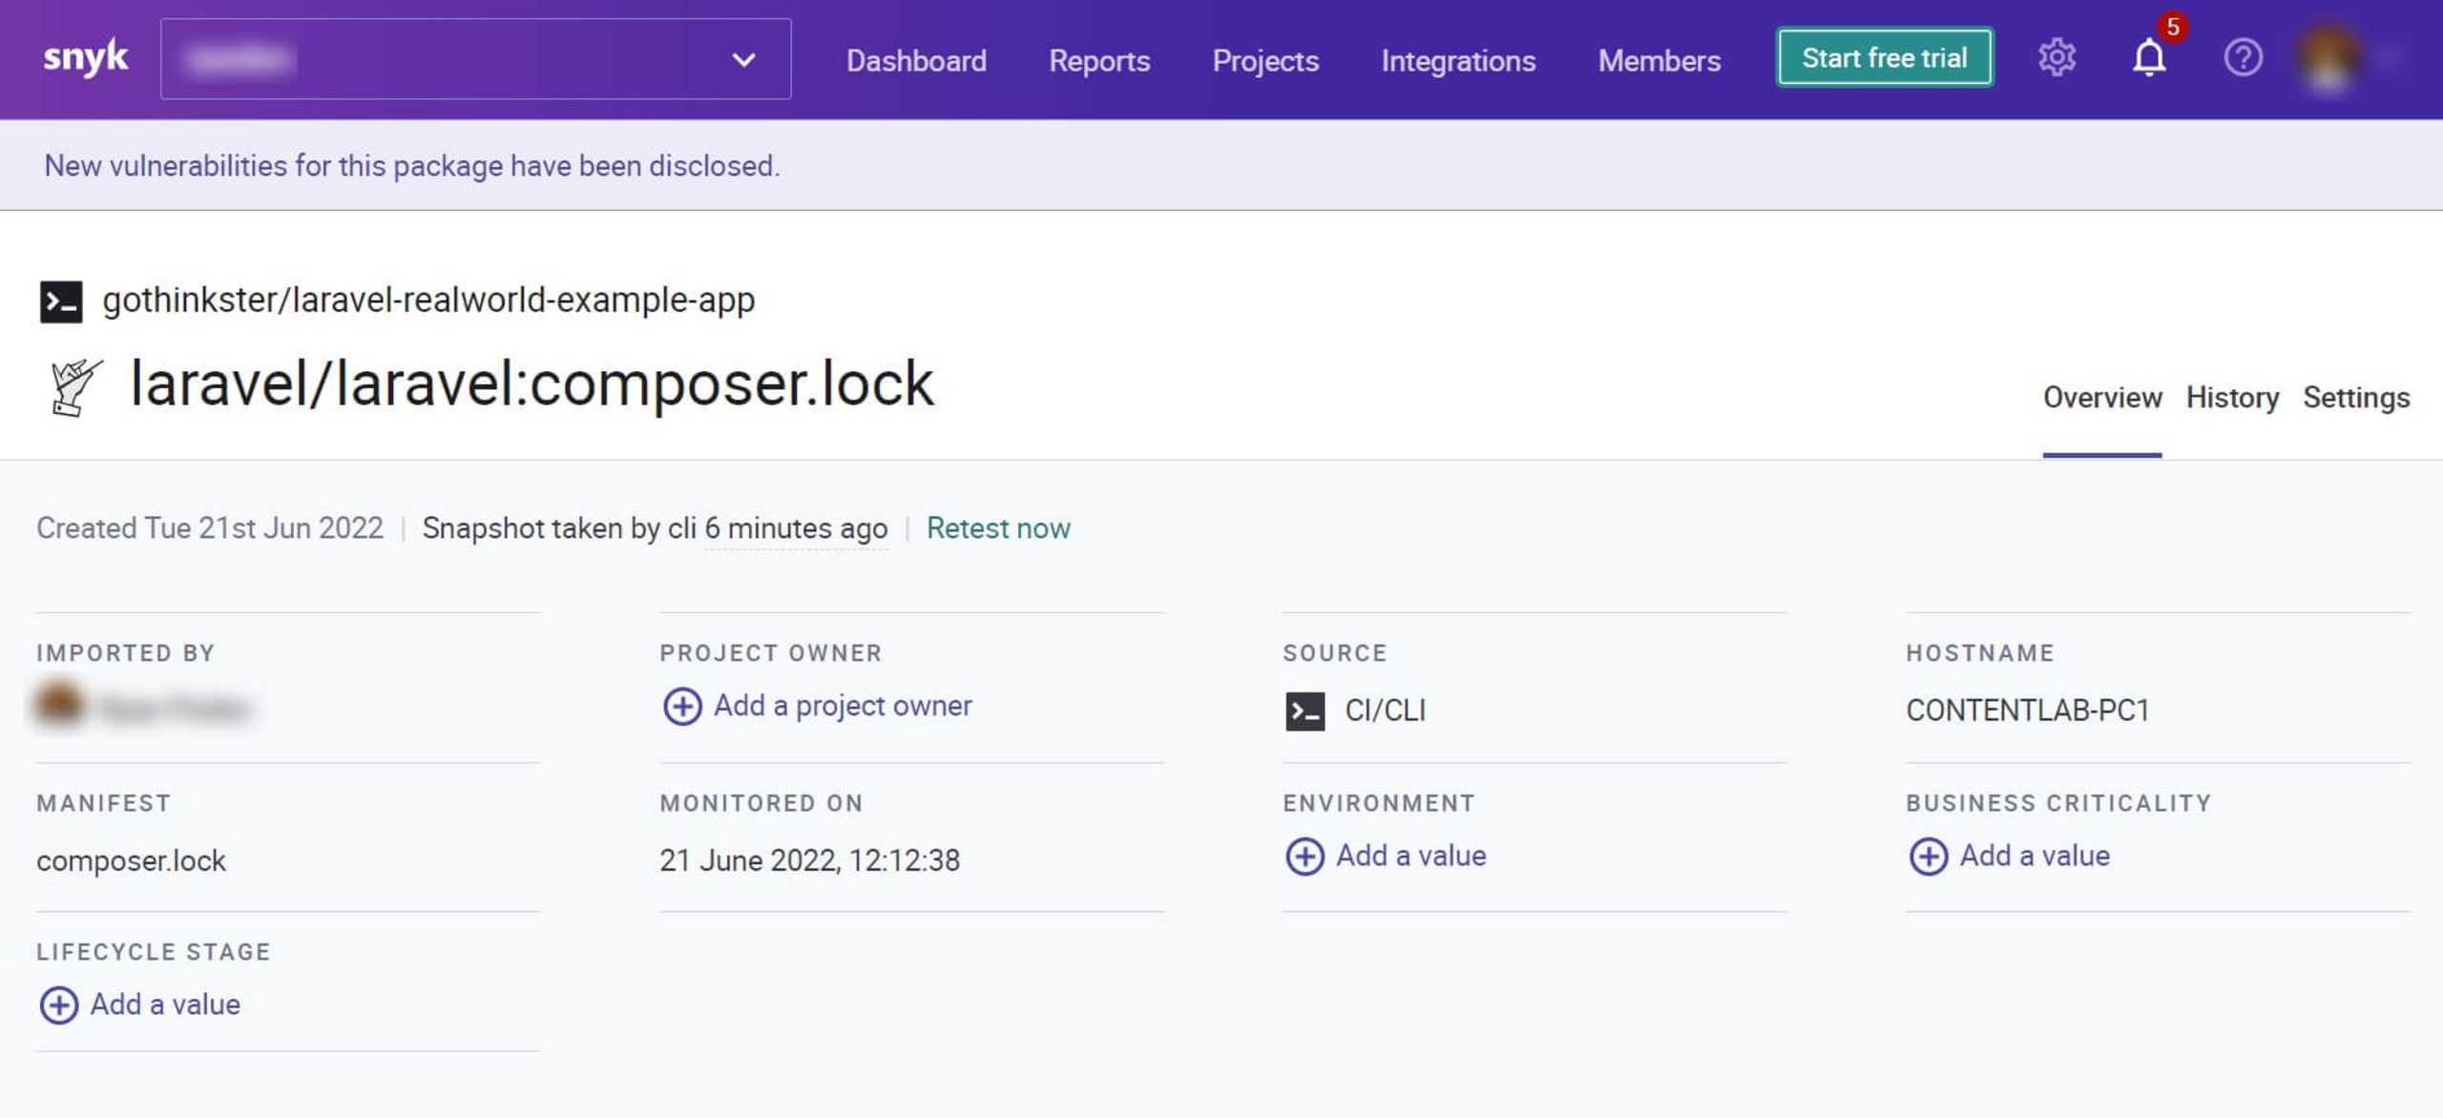The image size is (2443, 1118).
Task: Click the 21 June 2022, 12:12:38 date
Action: (809, 860)
